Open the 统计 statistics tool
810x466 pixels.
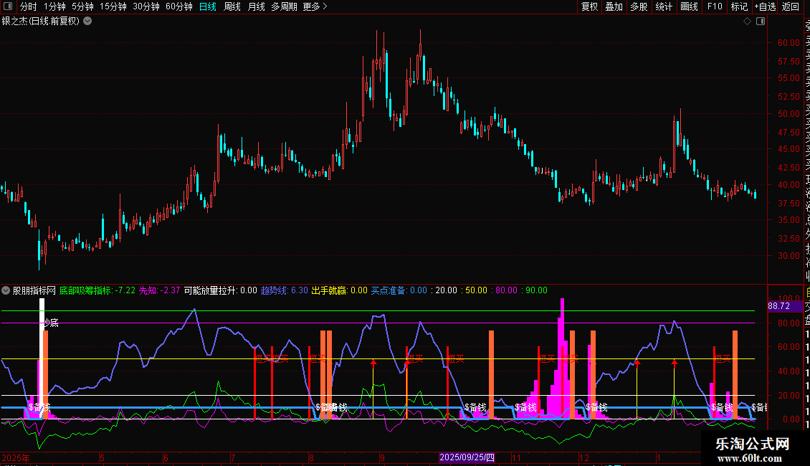pyautogui.click(x=664, y=7)
